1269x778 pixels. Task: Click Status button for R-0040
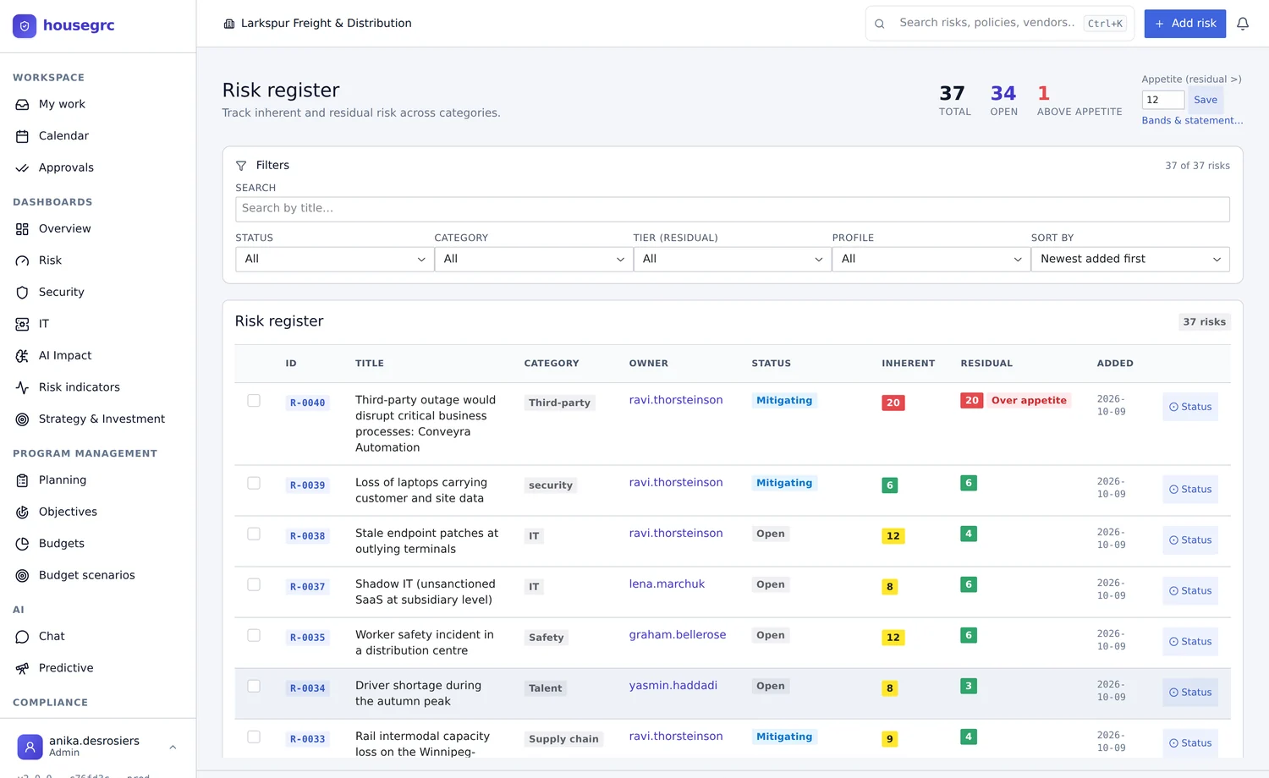(1190, 407)
